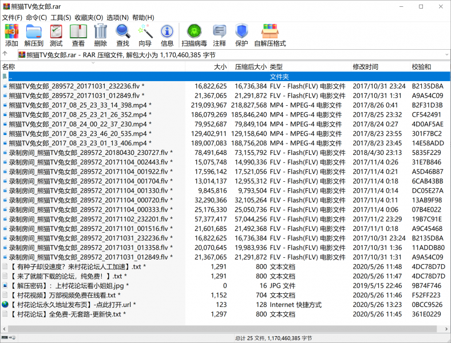Image resolution: width=451 pixels, height=343 pixels.
Task: Launch the 向导 (Wizard) toolbar icon
Action: (145, 35)
